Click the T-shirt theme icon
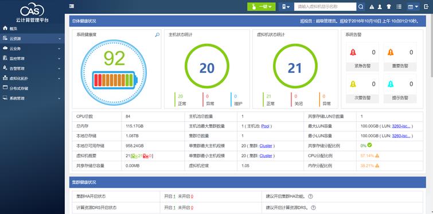This screenshot has height=214, width=433. 389,7
